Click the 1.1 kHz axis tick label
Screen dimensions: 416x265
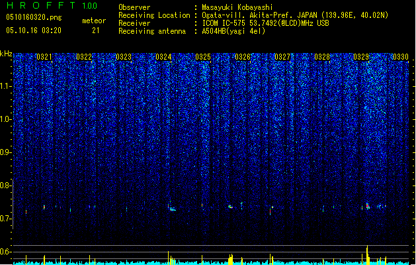click(x=5, y=86)
